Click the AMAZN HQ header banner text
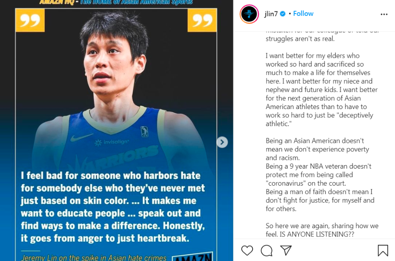This screenshot has width=395, height=261. [116, 2]
